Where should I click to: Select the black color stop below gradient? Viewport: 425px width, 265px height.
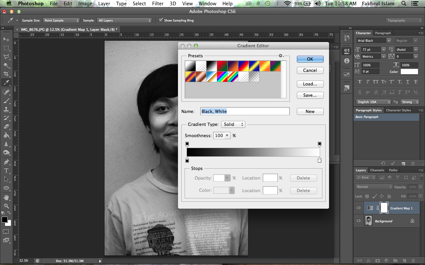187,160
